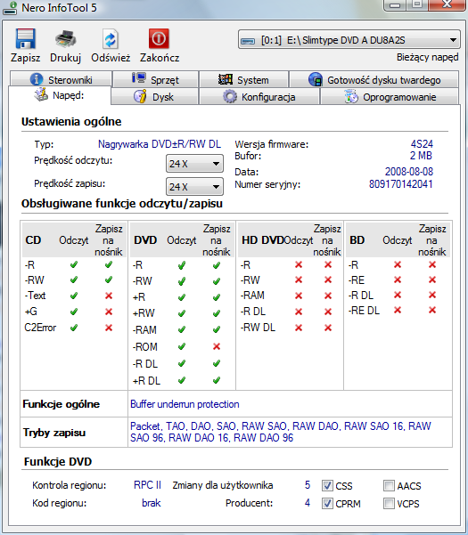Open the Gotowość dysku twardego tab

pos(374,79)
